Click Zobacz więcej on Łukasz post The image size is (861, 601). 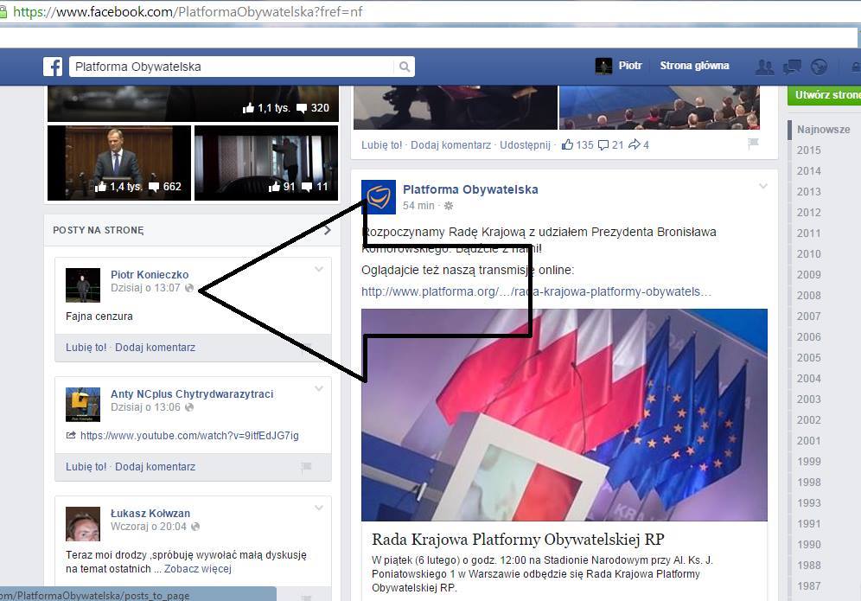click(x=198, y=569)
